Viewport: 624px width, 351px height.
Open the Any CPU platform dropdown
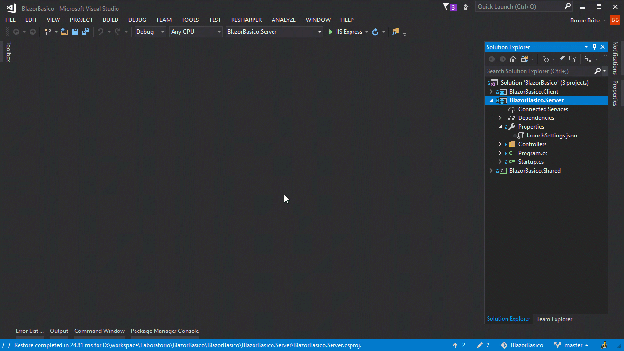196,32
